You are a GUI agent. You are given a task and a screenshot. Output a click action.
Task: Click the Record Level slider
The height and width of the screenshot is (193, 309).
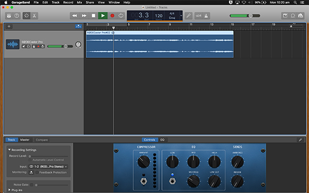pyautogui.click(x=48, y=156)
